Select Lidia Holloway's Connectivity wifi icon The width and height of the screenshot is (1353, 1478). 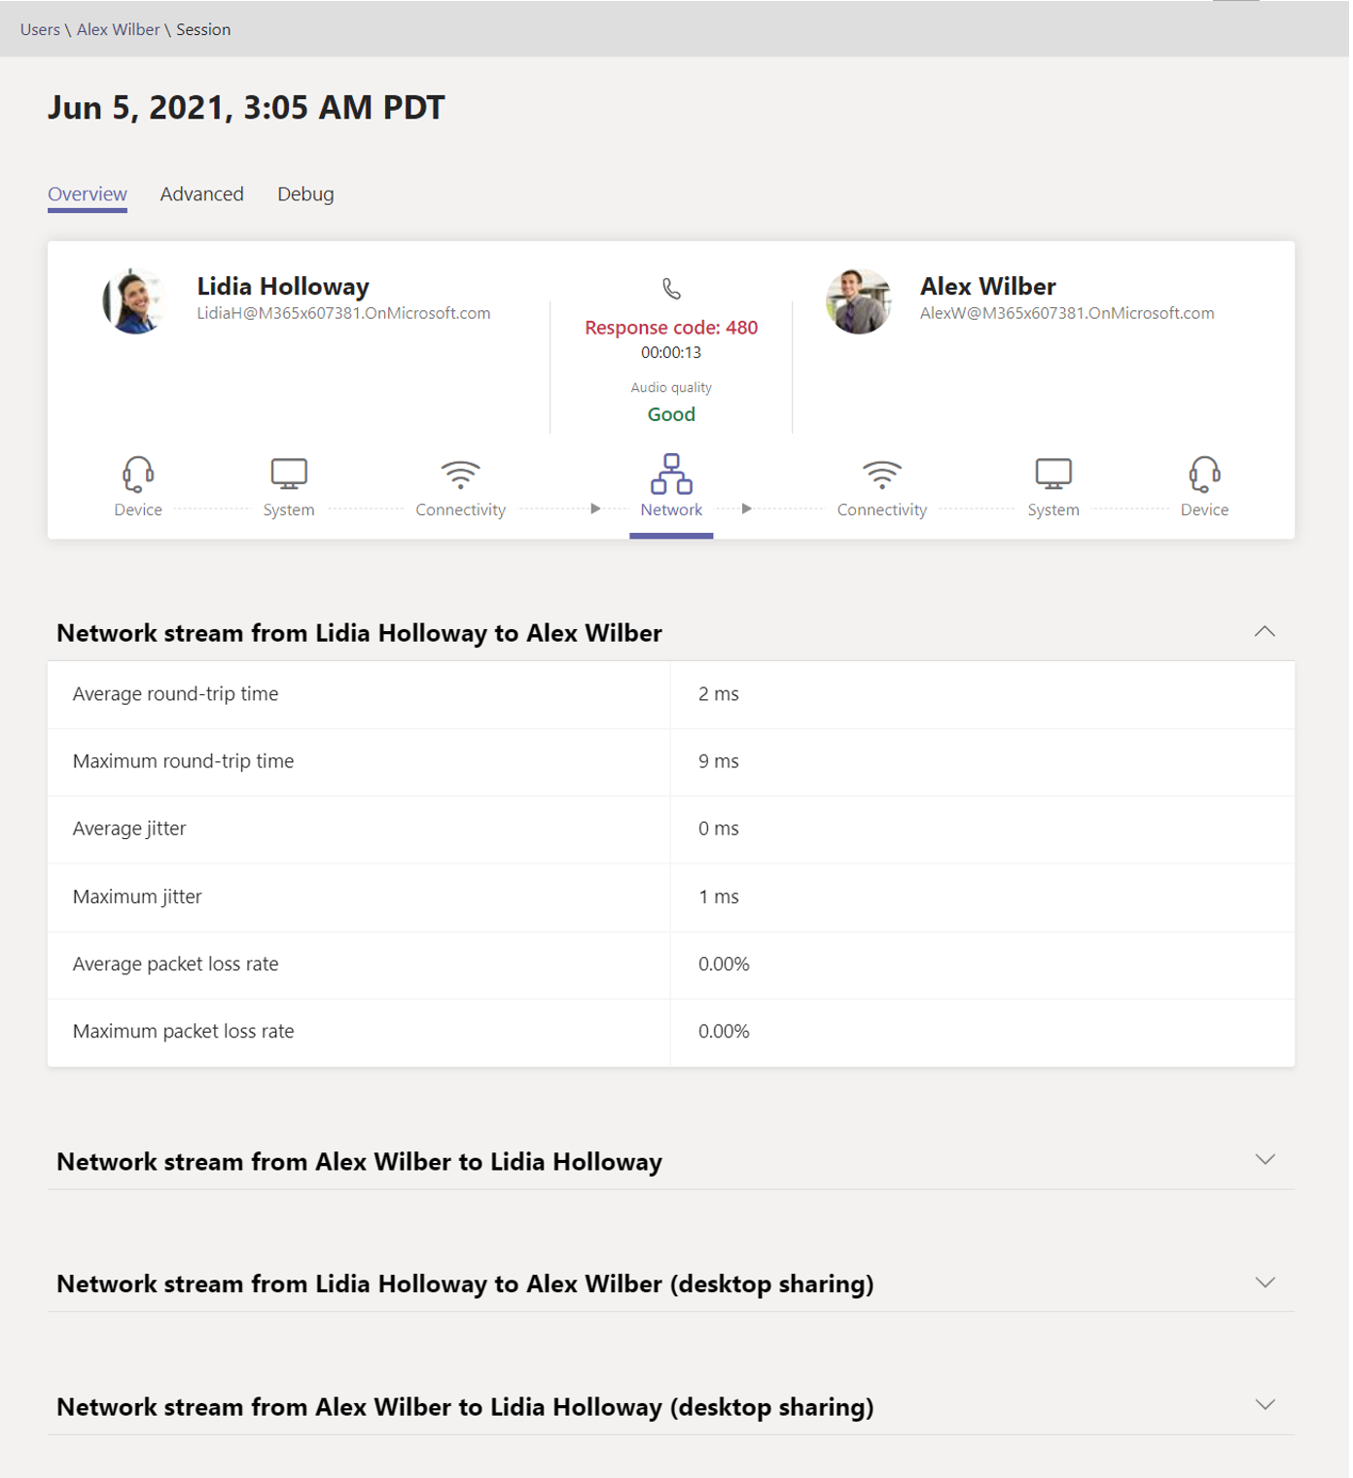[460, 475]
